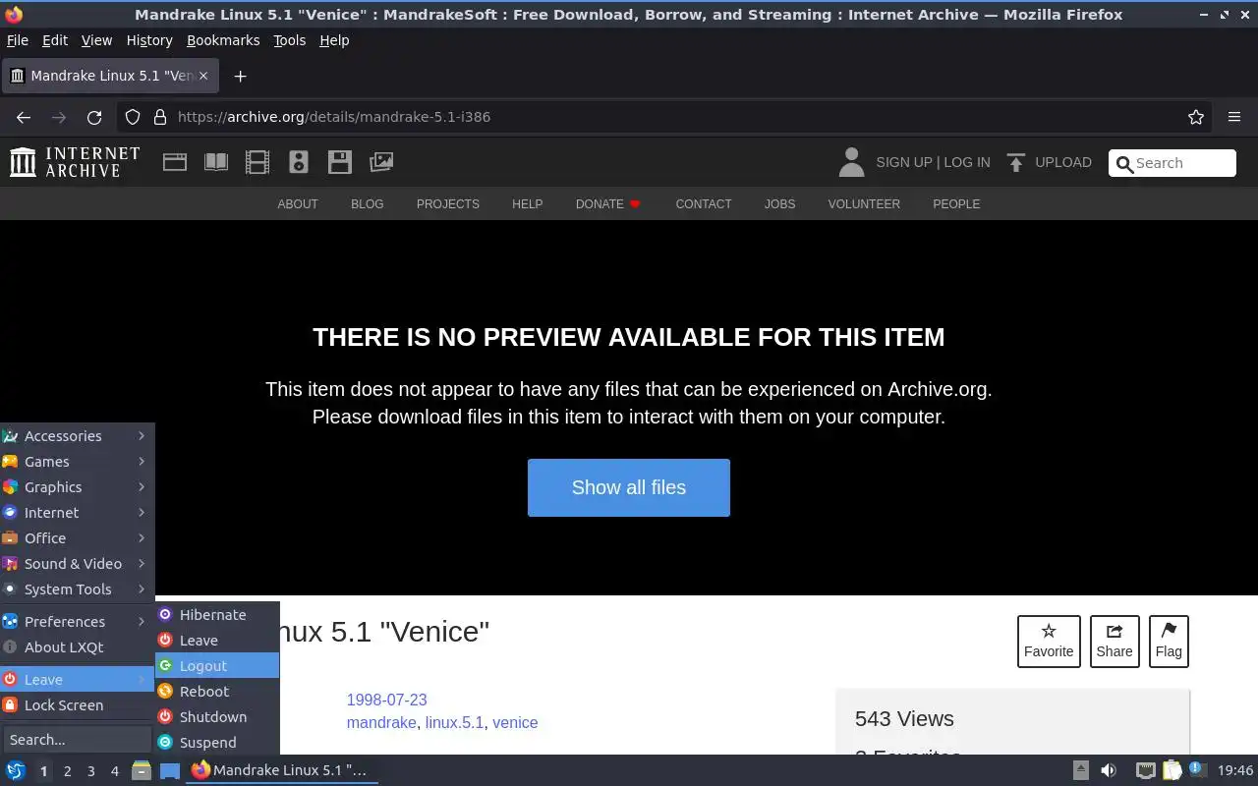Open a new tab with the plus button
1258x786 pixels.
click(240, 76)
